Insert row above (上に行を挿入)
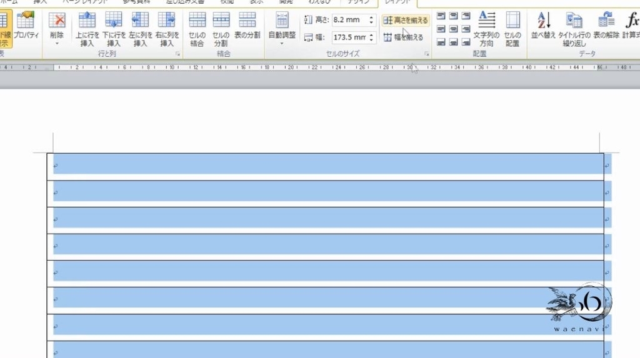The image size is (640, 358). point(87,29)
